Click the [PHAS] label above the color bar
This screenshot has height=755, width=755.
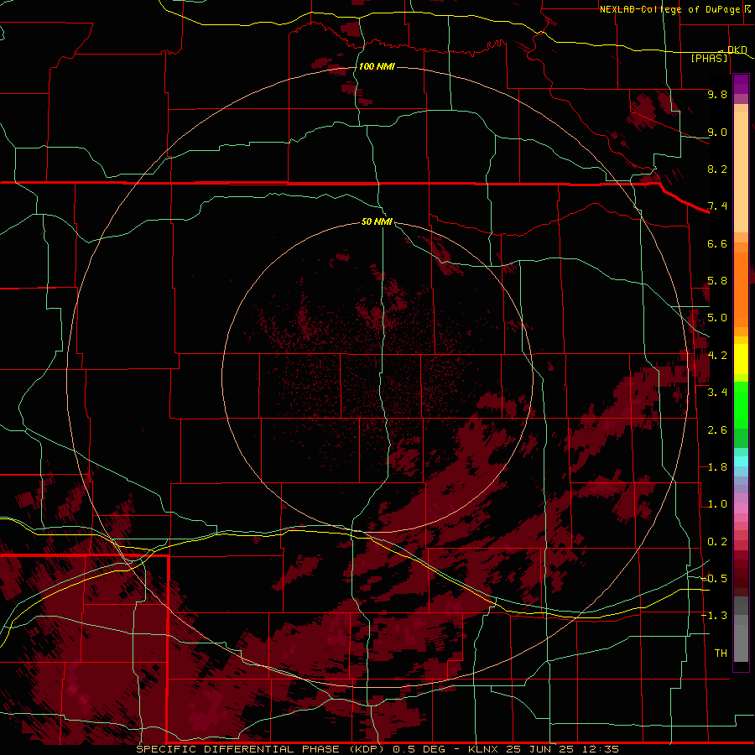point(709,58)
